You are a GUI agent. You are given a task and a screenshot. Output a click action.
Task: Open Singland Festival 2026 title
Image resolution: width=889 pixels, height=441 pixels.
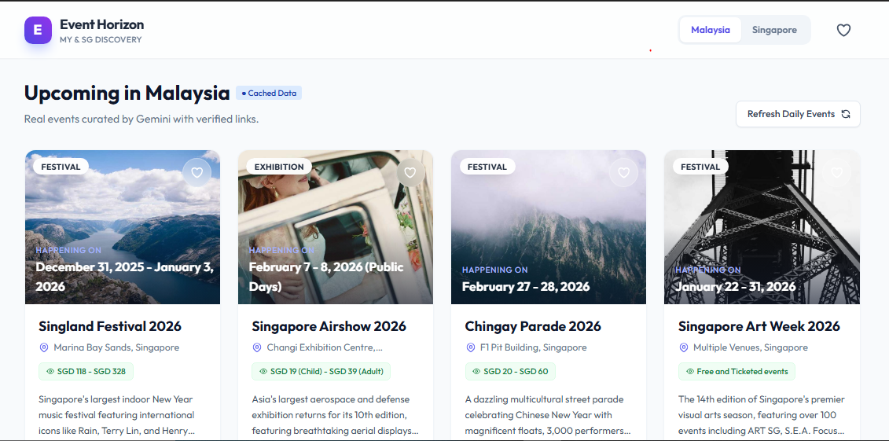coord(110,326)
